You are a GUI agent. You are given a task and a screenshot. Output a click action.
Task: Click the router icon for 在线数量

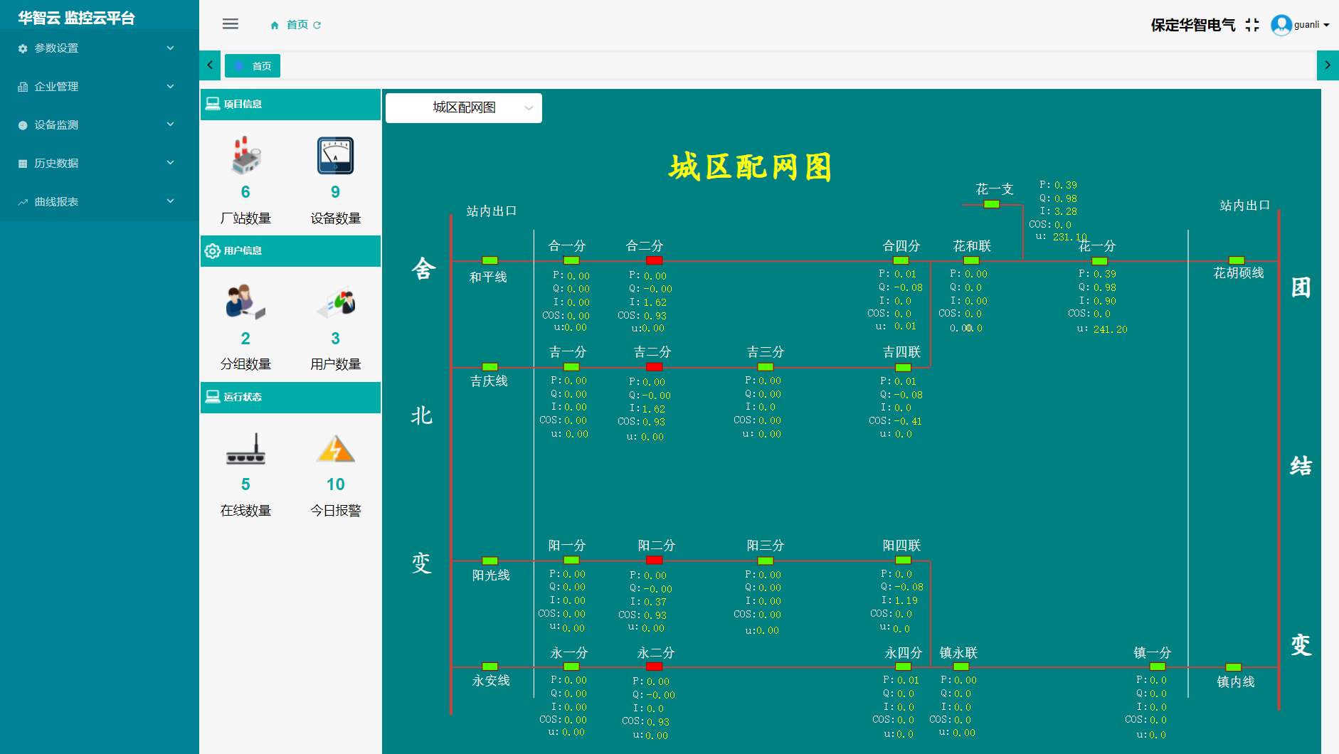point(245,449)
